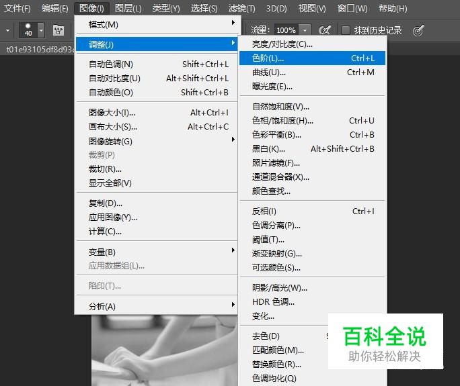Choose 复制(D)... item

click(x=156, y=203)
